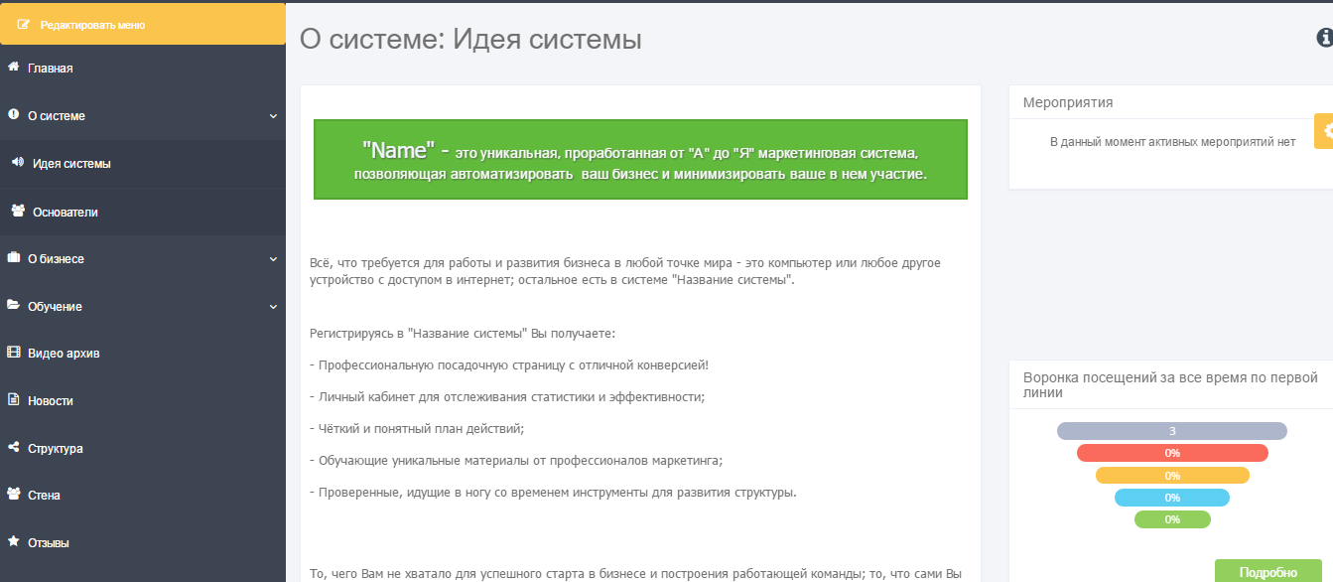Go to Главная menu item
This screenshot has height=582, width=1333.
[143, 69]
